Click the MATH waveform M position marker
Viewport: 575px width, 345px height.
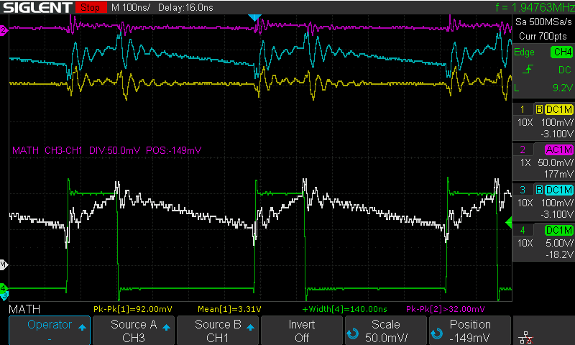coord(4,264)
